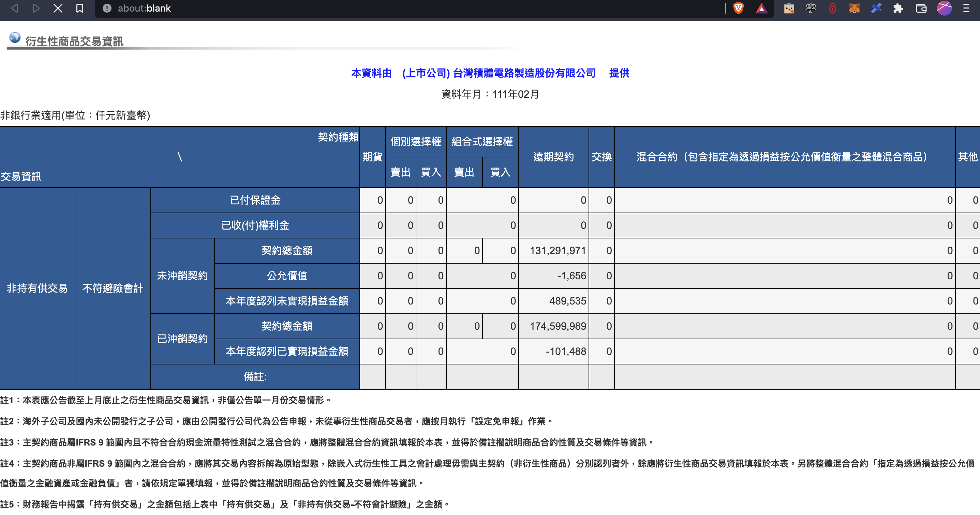Click the 非銀行業適用(單位：仟元新臺幣) label
Image resolution: width=980 pixels, height=515 pixels.
[x=75, y=115]
